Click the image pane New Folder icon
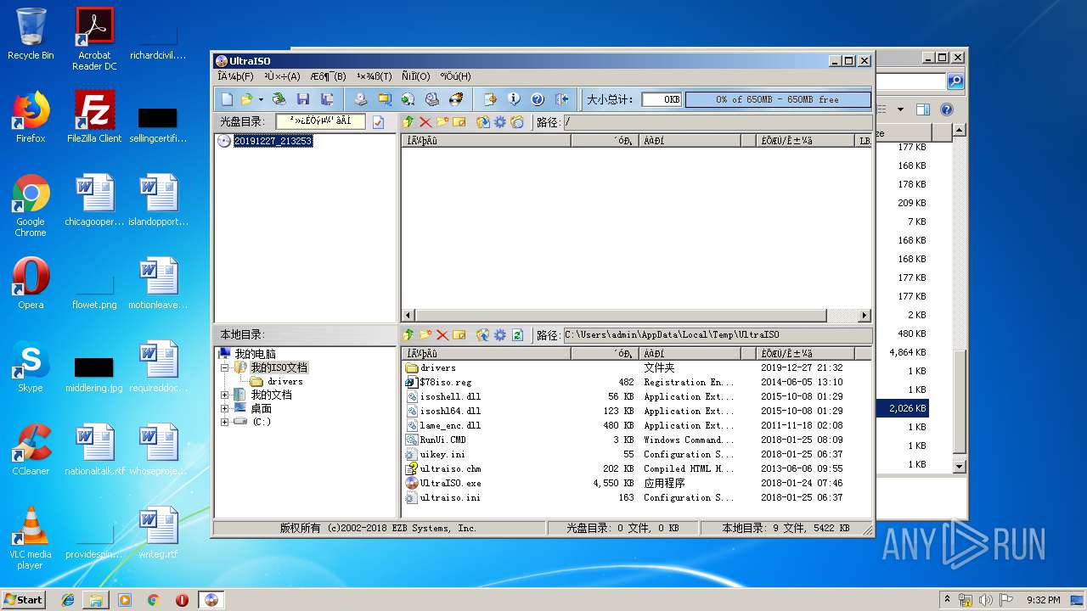Image resolution: width=1087 pixels, height=611 pixels. tap(442, 122)
